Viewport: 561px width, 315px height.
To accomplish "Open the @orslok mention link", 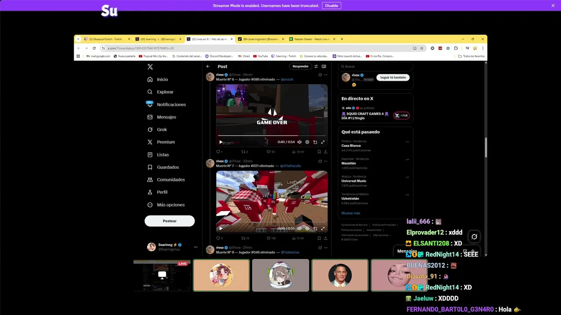I will [x=287, y=80].
